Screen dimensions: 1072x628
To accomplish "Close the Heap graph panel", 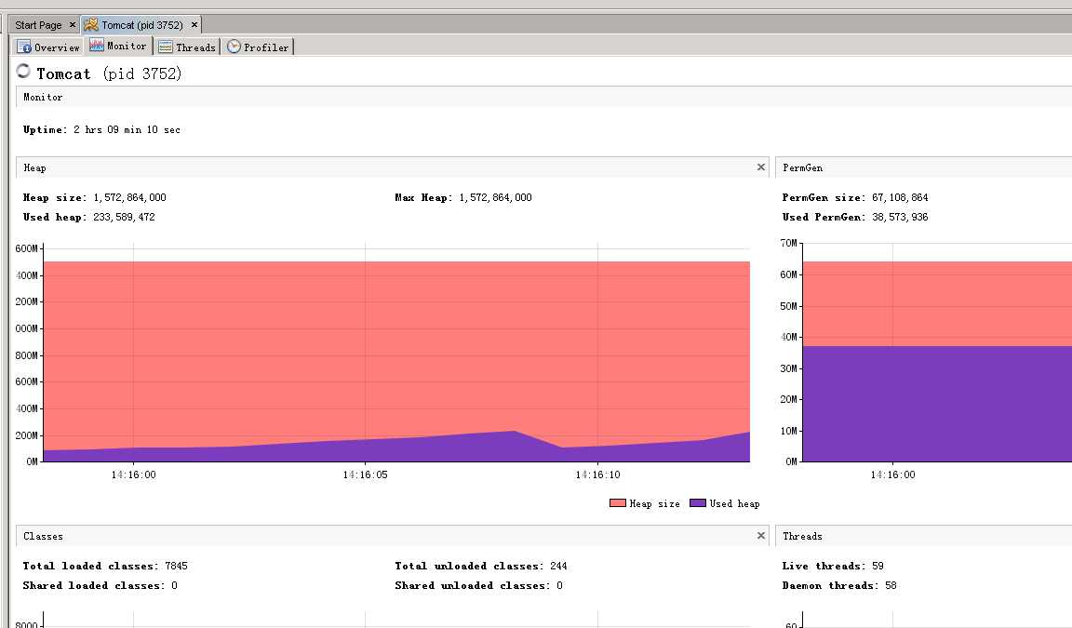I will point(761,167).
